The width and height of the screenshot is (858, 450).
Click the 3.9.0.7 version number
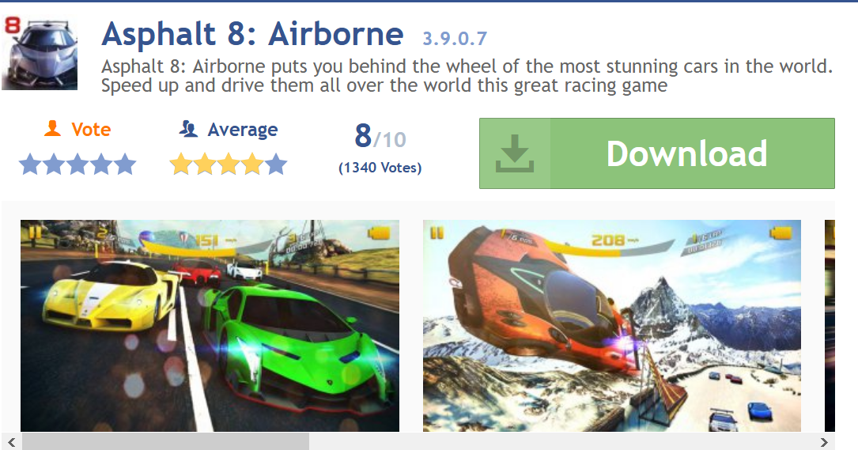point(455,38)
